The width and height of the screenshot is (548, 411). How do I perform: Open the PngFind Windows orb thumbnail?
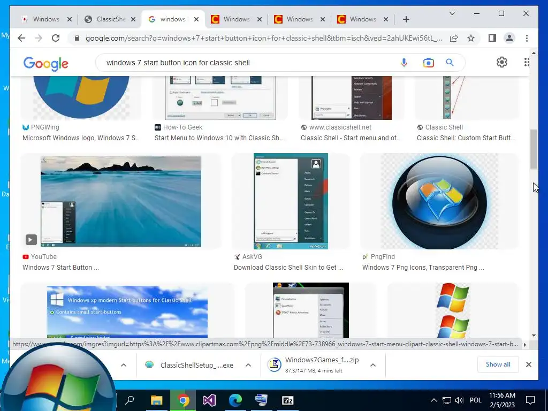439,201
